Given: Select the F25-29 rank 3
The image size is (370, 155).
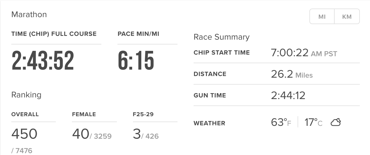Looking at the screenshot, I should pyautogui.click(x=137, y=134).
